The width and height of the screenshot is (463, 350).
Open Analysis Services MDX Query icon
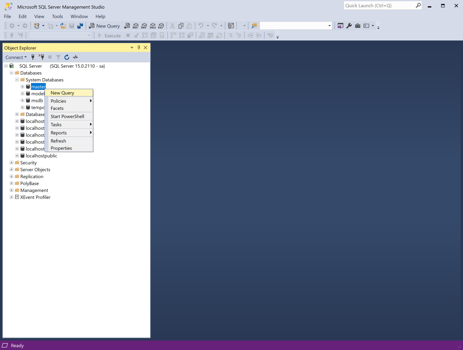[136, 26]
